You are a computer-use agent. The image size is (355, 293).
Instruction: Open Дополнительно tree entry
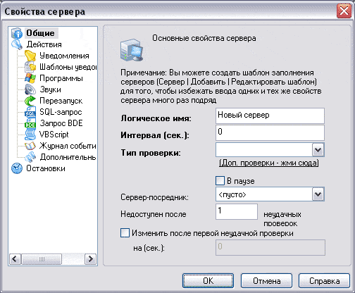[x=68, y=157]
